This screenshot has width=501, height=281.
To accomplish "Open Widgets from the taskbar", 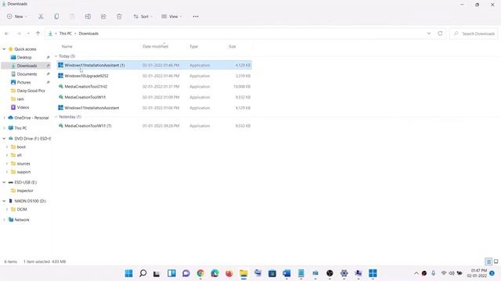I will pyautogui.click(x=171, y=273).
